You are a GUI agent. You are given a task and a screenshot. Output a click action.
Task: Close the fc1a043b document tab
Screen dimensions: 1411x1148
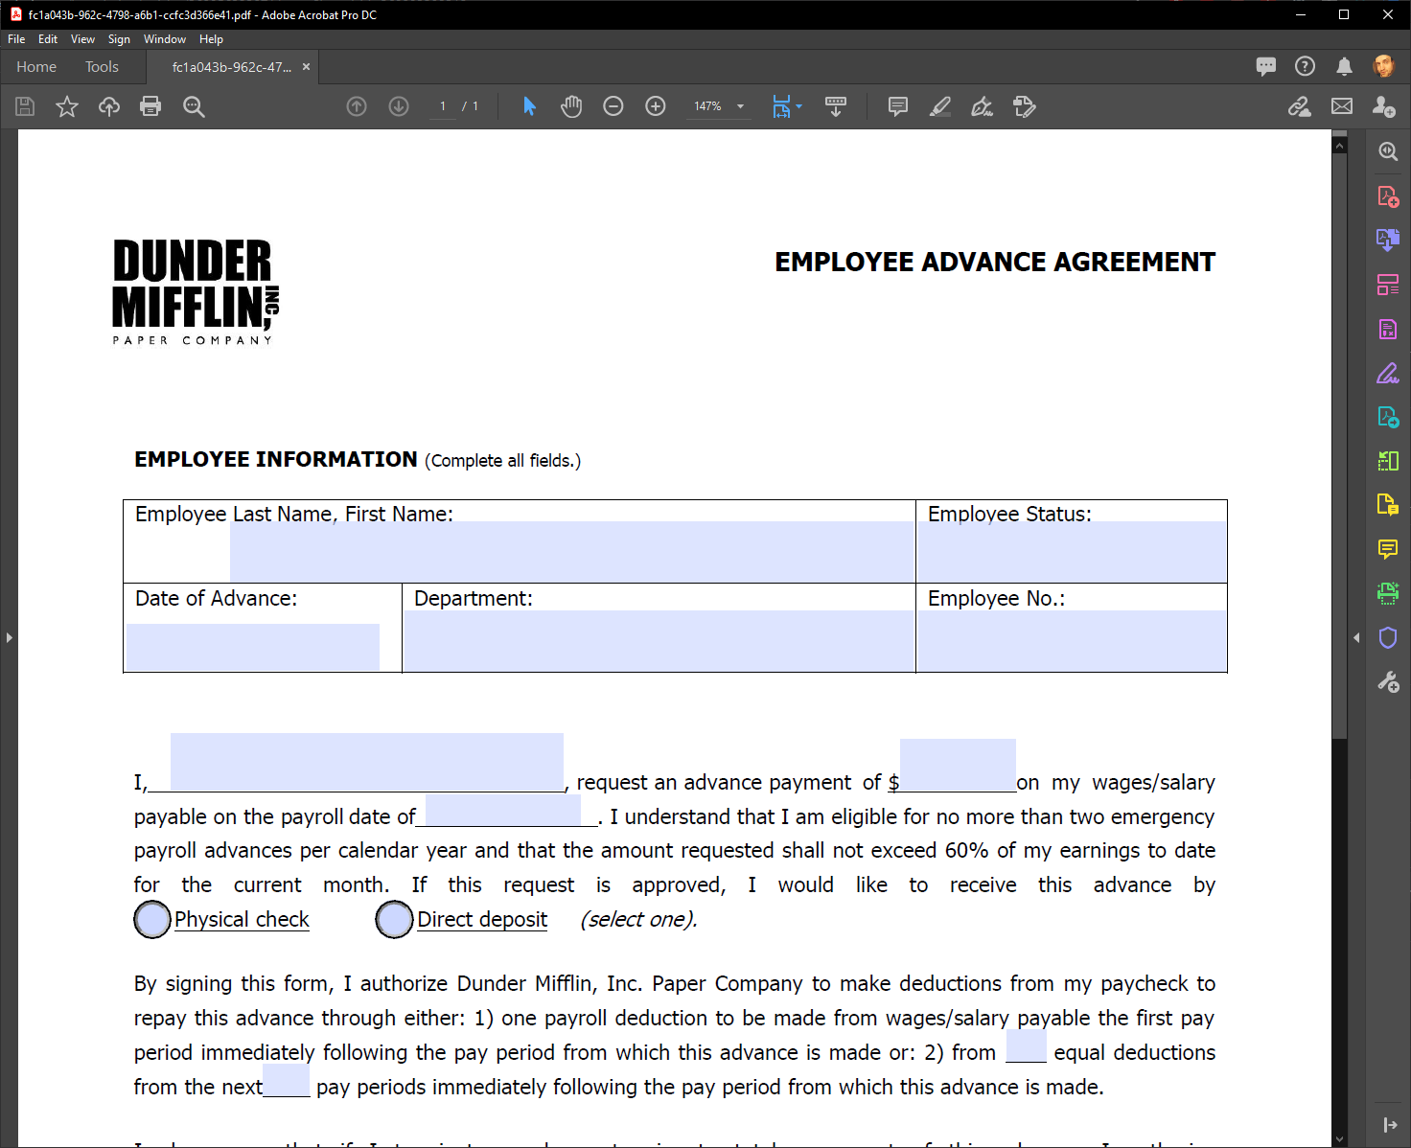pyautogui.click(x=307, y=66)
